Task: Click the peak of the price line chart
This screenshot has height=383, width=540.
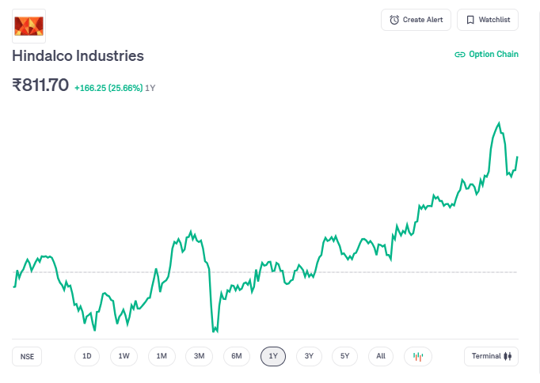Action: click(x=499, y=123)
